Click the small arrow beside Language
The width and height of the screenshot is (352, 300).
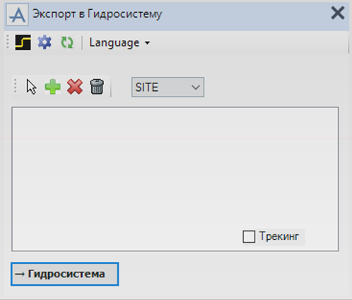click(x=147, y=43)
